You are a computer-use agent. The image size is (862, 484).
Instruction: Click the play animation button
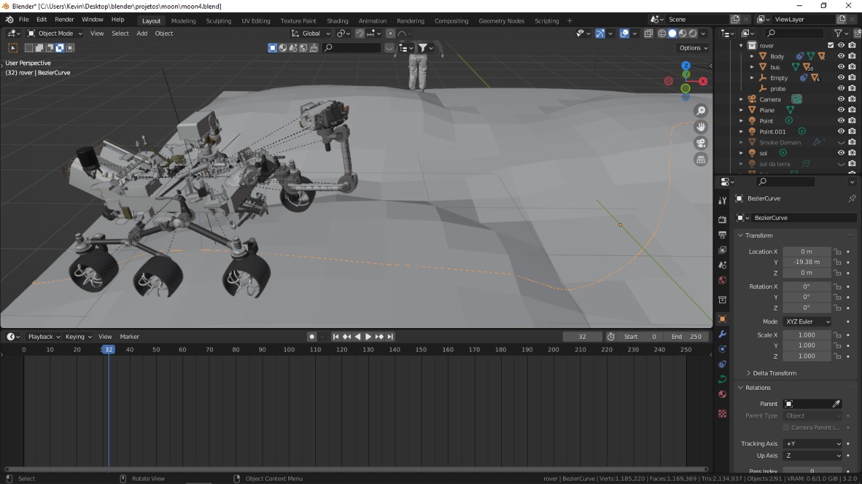368,337
